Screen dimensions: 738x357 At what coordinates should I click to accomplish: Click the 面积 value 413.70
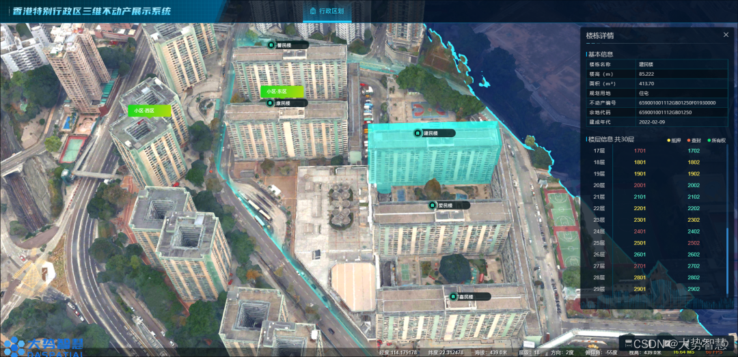click(646, 83)
